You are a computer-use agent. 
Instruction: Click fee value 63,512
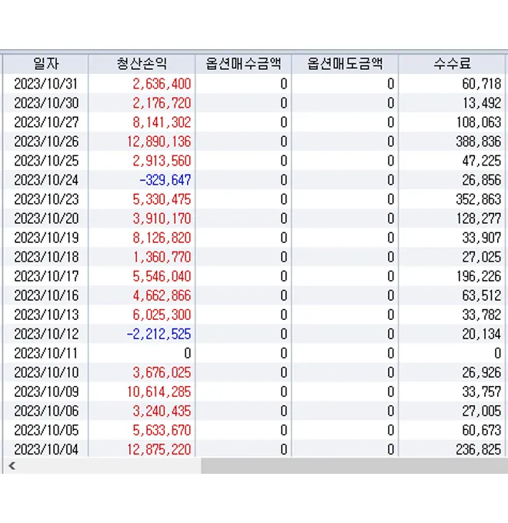pos(482,295)
